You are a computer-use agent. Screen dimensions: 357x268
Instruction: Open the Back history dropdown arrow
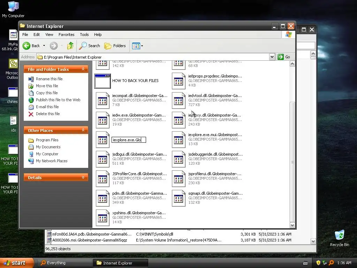pos(44,46)
